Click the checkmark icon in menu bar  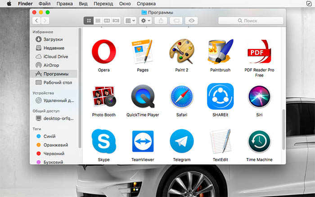coord(309,4)
